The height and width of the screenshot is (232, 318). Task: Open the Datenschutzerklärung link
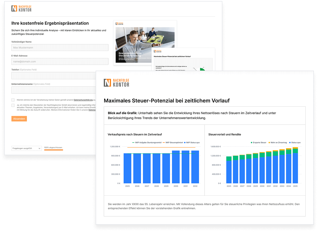coord(83,100)
